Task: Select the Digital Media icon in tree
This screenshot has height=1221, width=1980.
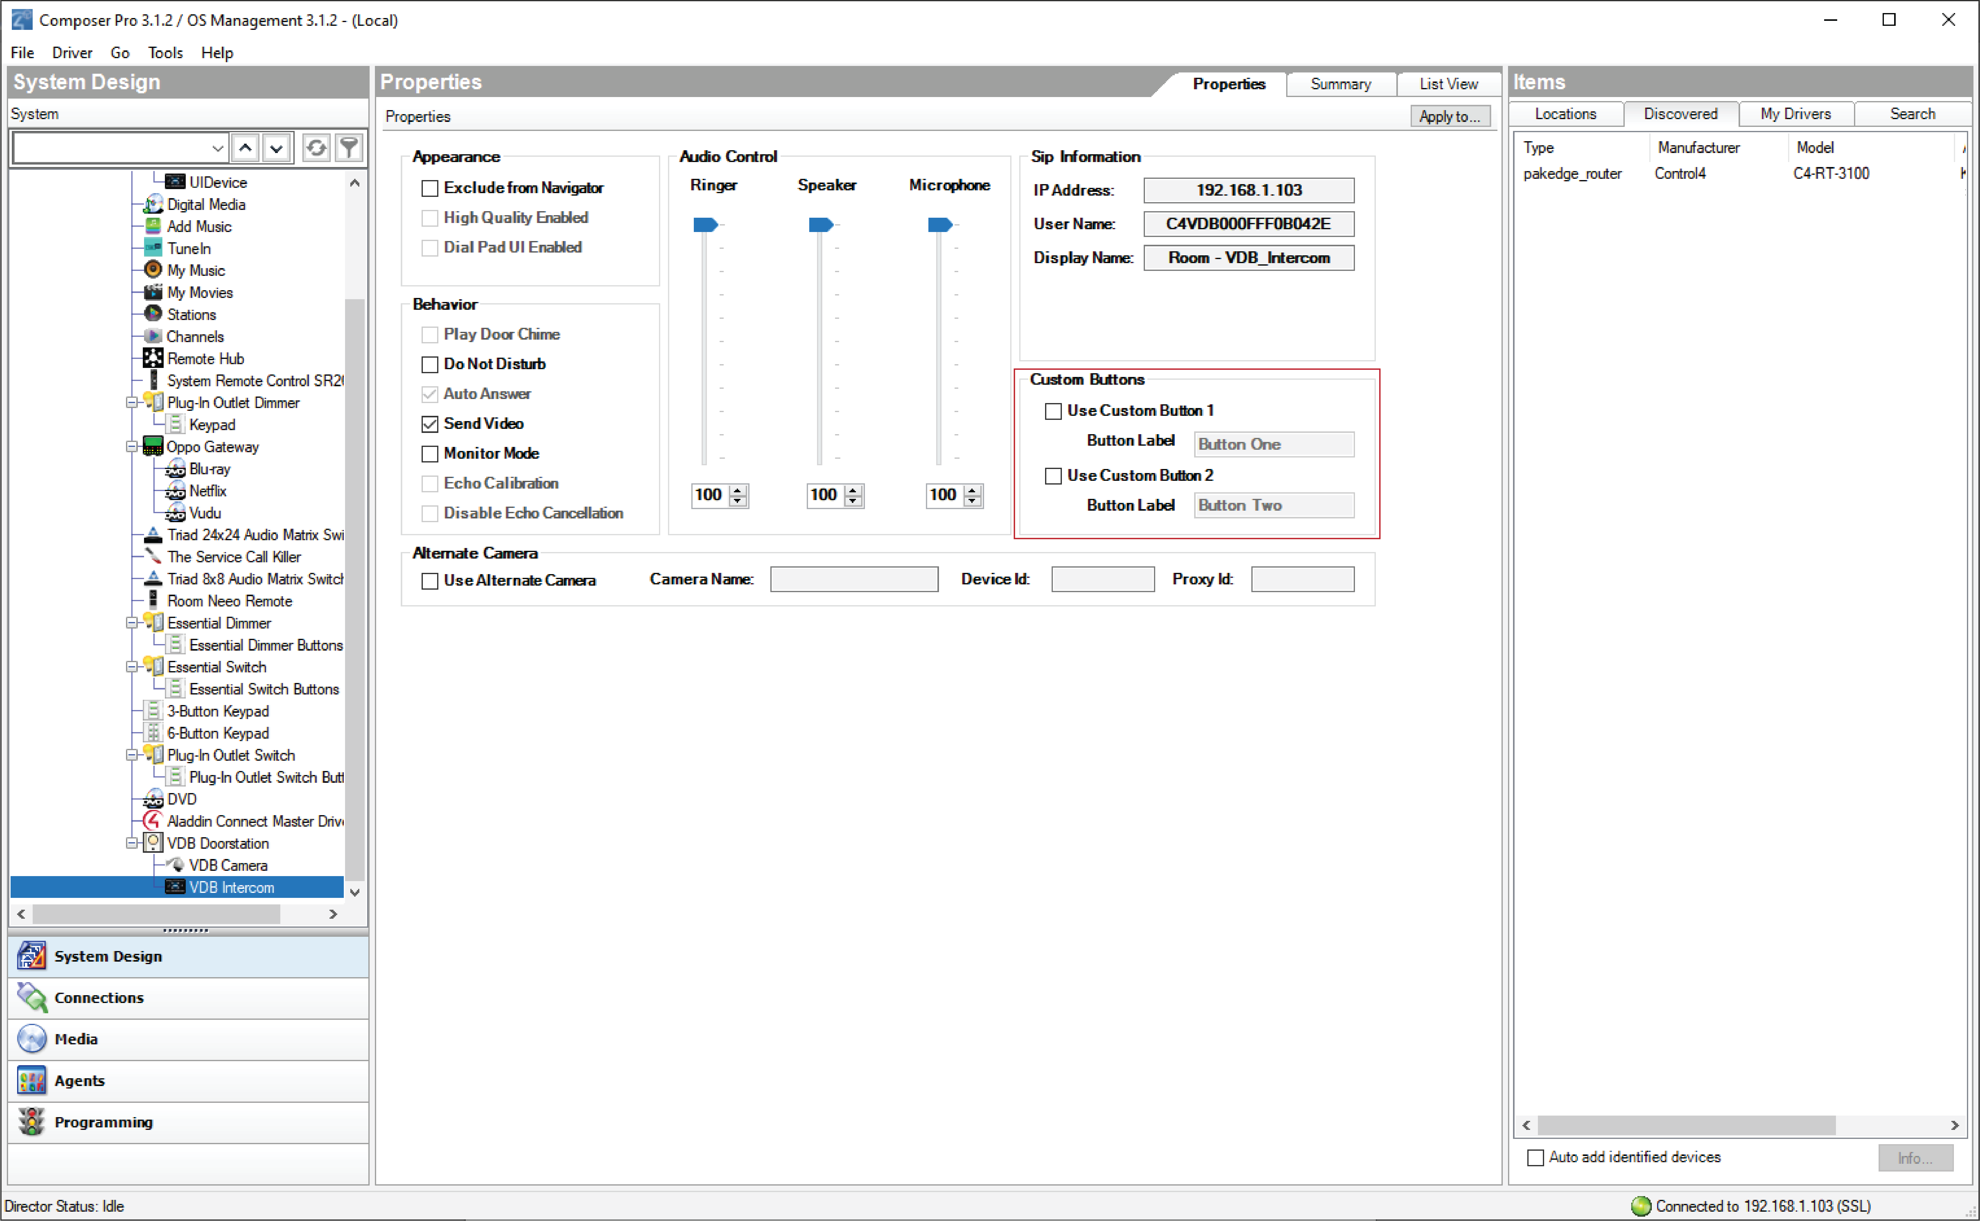Action: coord(153,204)
